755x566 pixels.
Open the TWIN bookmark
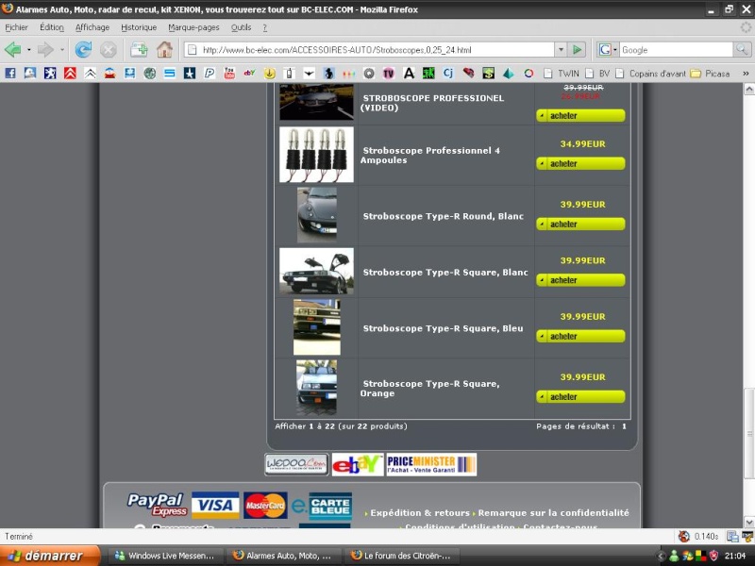pos(562,74)
